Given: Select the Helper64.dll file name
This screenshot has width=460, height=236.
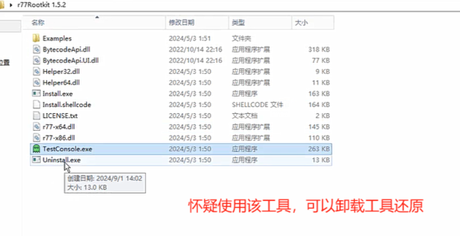Looking at the screenshot, I should point(61,82).
